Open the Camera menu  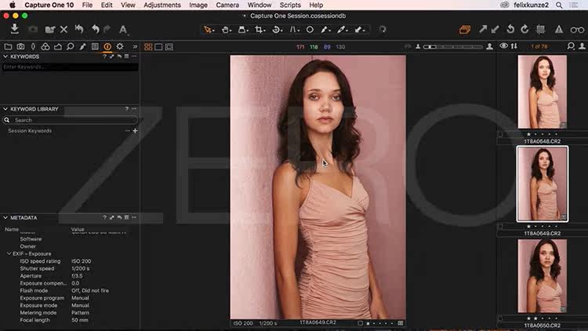click(227, 5)
